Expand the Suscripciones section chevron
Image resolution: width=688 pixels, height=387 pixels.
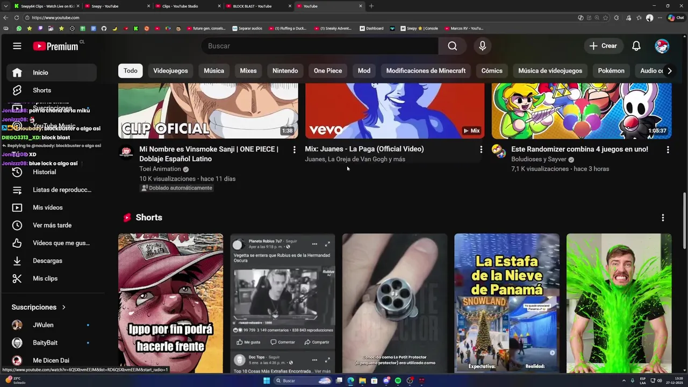tap(63, 307)
